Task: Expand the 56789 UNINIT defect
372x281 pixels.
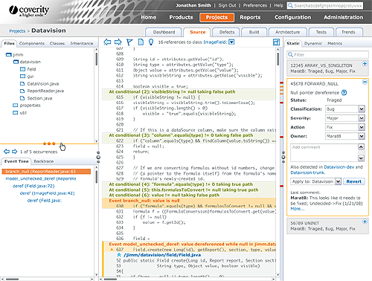Action: click(365, 222)
